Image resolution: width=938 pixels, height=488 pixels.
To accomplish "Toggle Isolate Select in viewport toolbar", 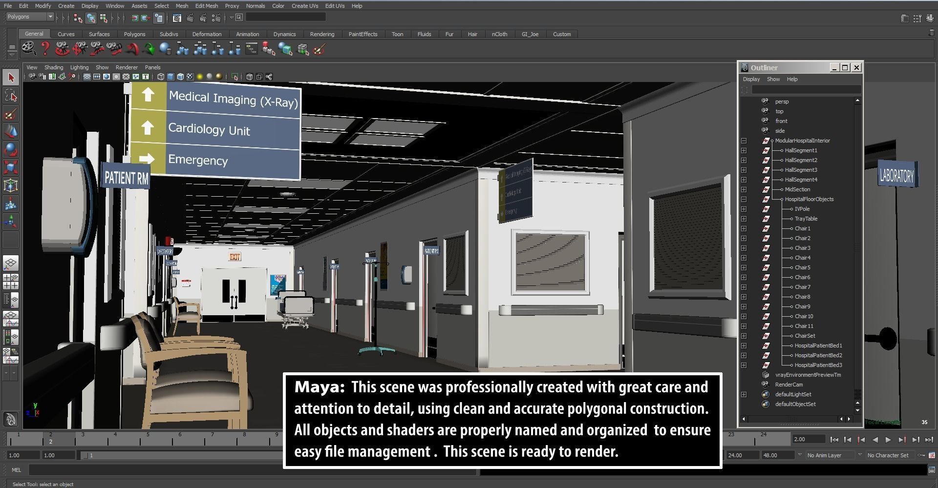I will [235, 77].
